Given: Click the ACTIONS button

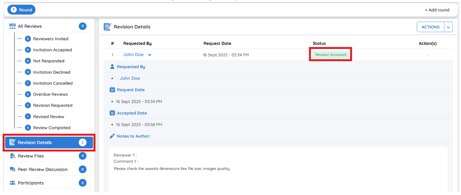Looking at the screenshot, I should click(x=431, y=27).
